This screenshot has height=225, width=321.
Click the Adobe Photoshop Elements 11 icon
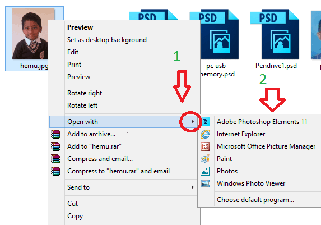(205, 122)
